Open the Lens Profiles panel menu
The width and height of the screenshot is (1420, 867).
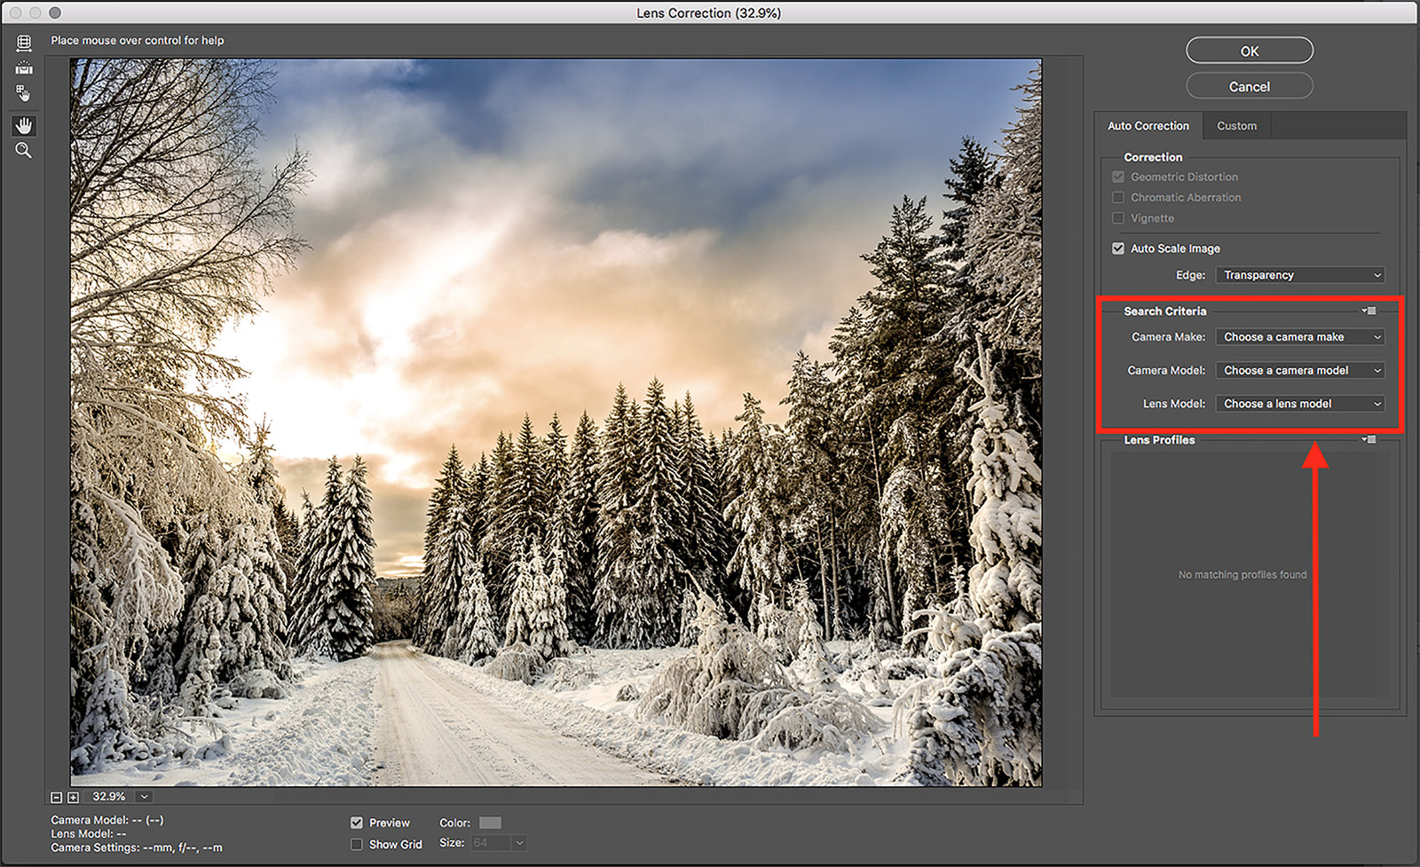pos(1369,438)
